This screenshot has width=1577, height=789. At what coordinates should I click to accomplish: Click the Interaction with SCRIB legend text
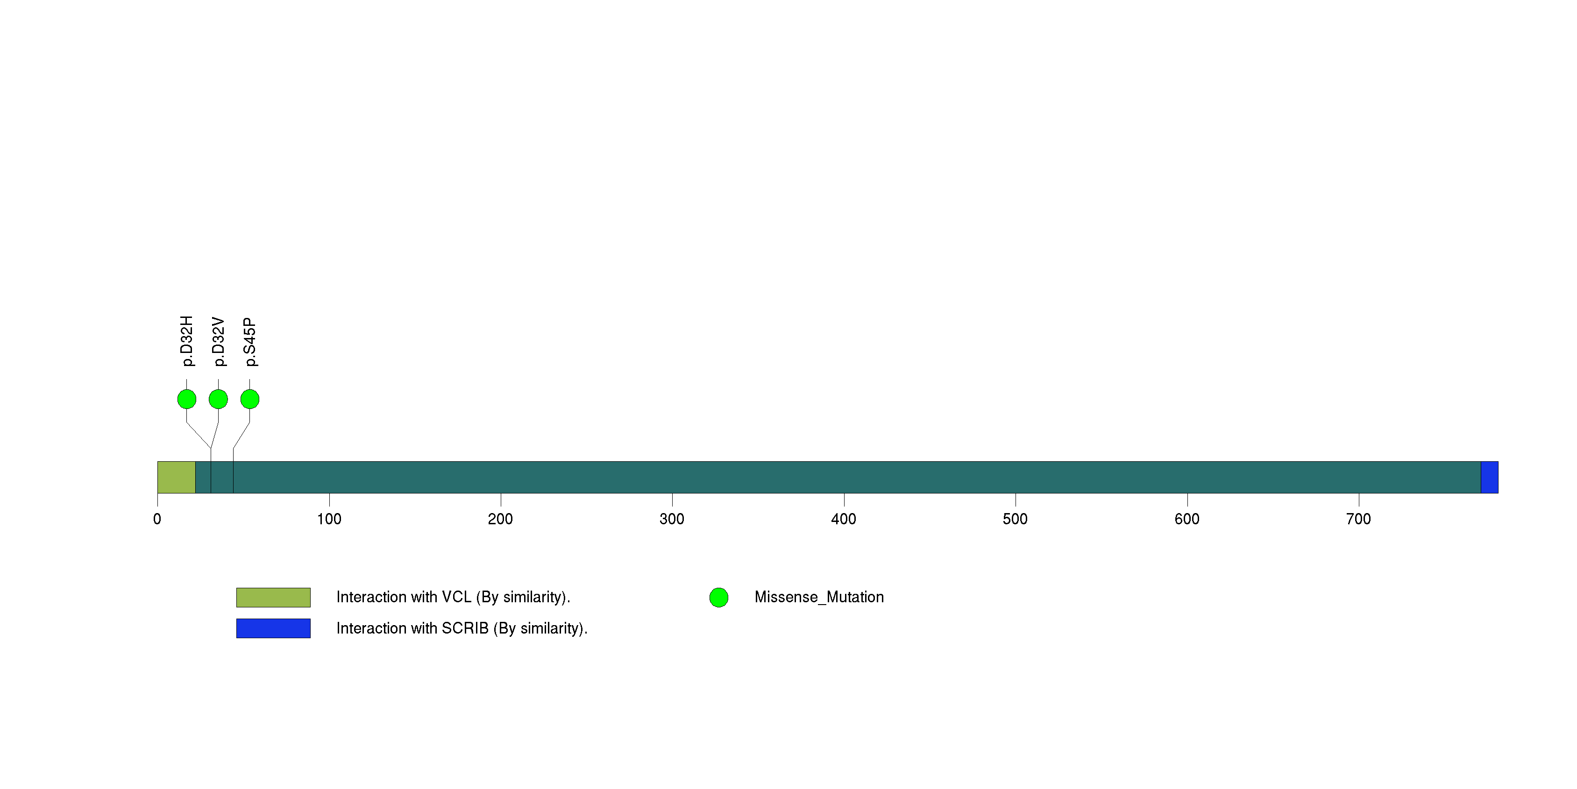click(462, 628)
